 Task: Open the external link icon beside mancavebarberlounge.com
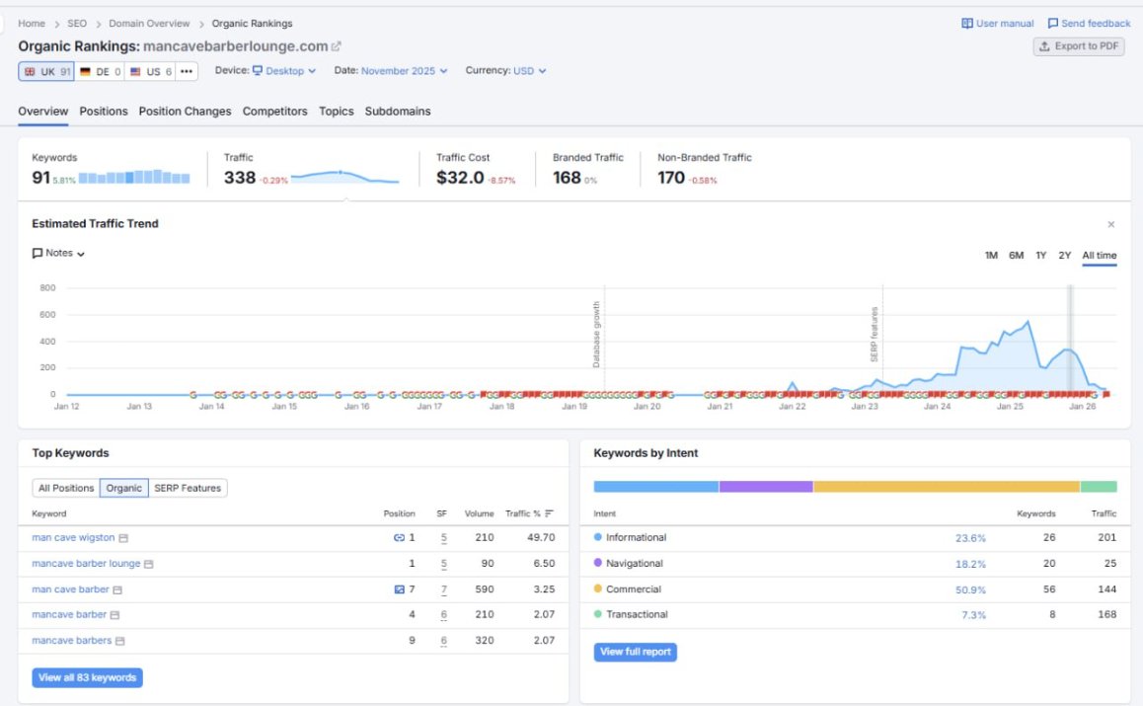[336, 46]
